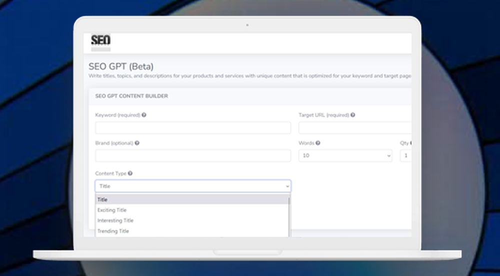The image size is (500, 276).
Task: Select the 'Exciting Title' option
Action: pos(192,210)
